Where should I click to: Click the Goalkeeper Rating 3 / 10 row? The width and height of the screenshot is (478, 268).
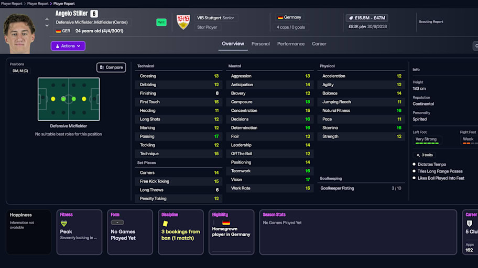coord(361,189)
